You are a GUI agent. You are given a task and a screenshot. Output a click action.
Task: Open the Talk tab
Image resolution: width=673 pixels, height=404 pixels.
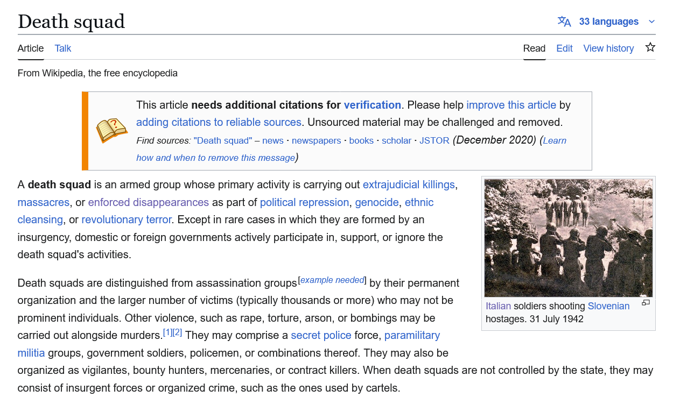point(63,48)
